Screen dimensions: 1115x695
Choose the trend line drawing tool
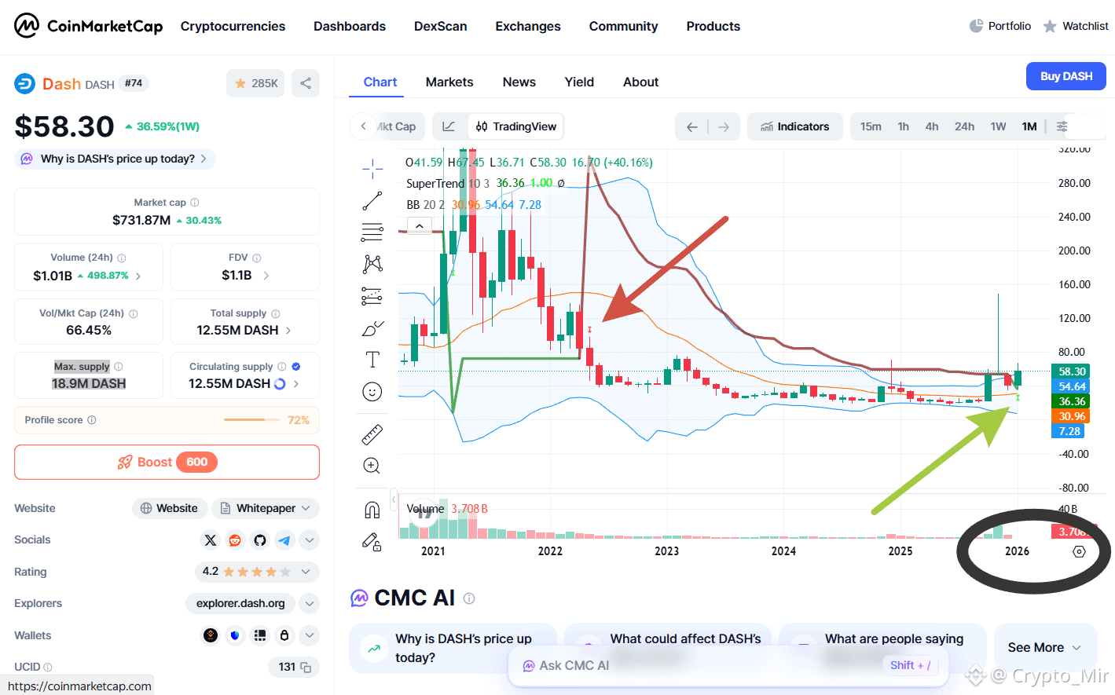coord(372,201)
